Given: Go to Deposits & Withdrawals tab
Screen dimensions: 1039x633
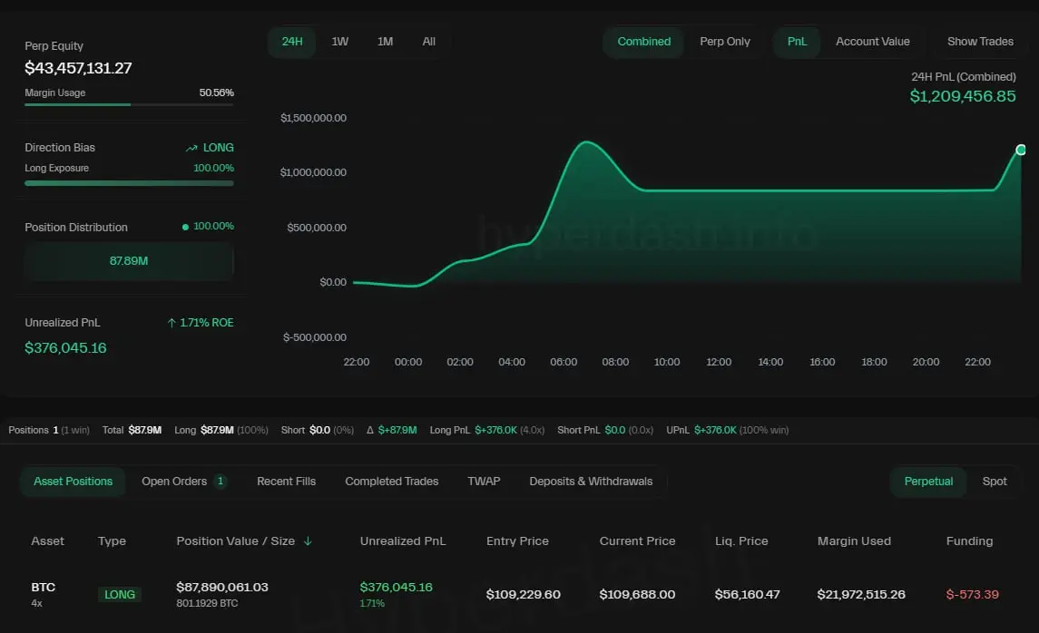Looking at the screenshot, I should [x=591, y=482].
